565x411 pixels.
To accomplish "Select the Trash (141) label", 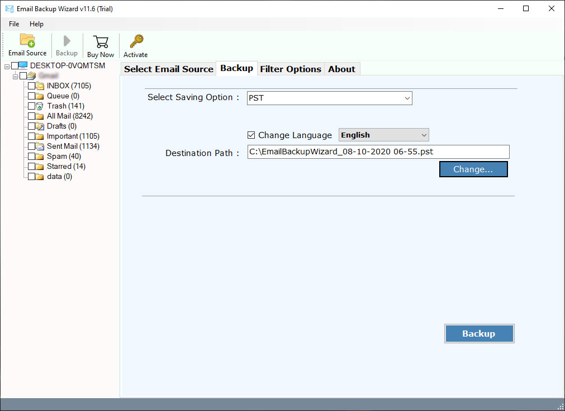I will pos(65,106).
